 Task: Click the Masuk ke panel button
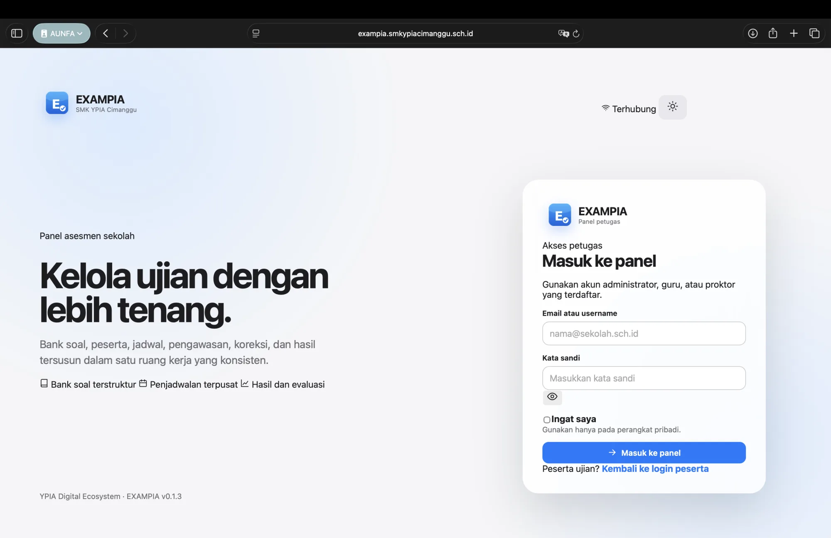coord(644,452)
